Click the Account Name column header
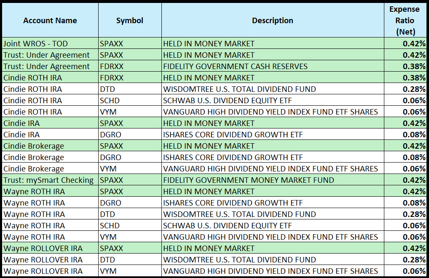The height and width of the screenshot is (278, 429). pos(50,20)
